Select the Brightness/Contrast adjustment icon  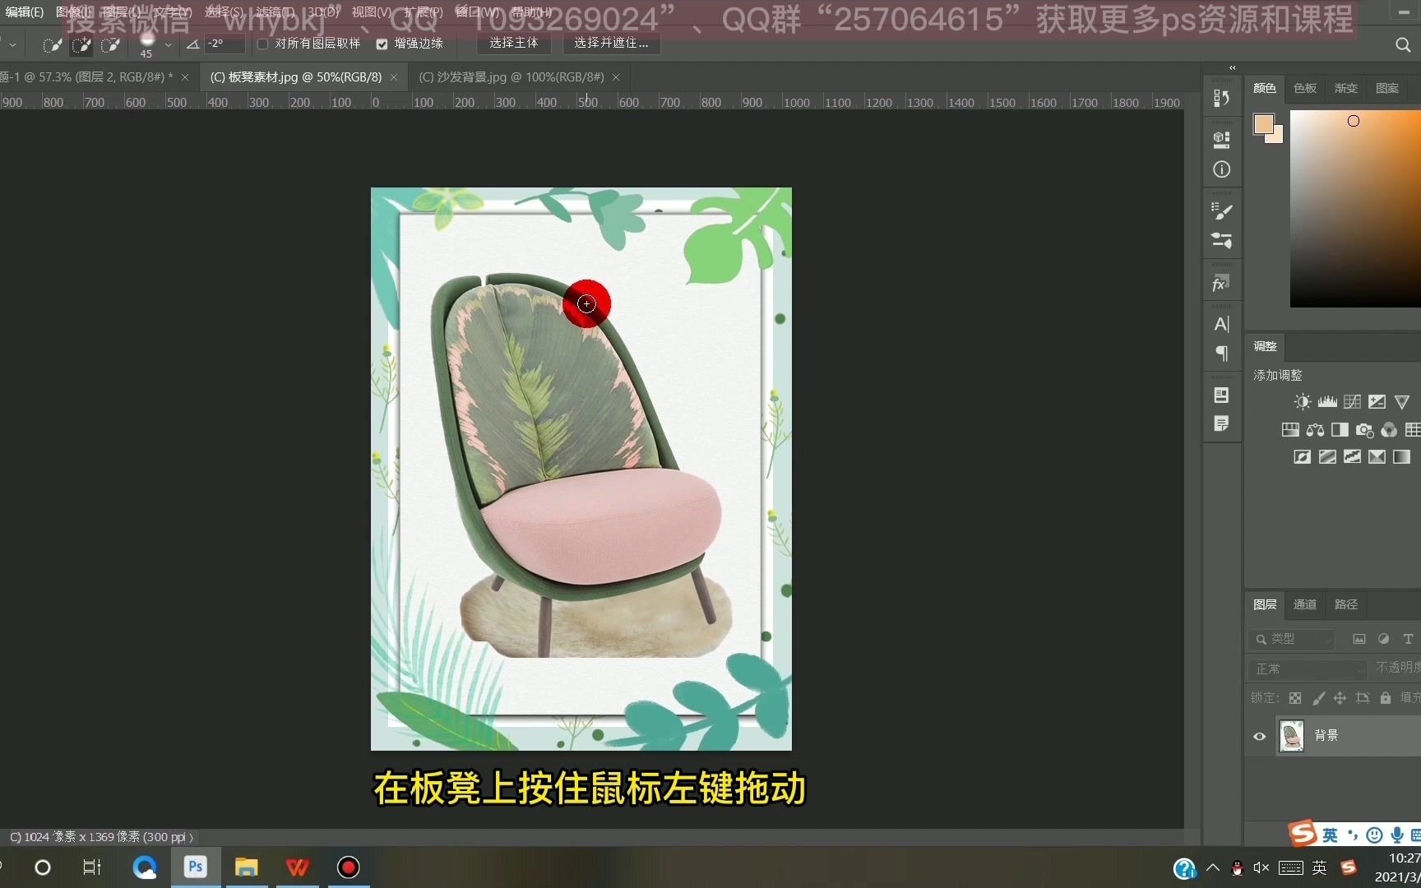[x=1302, y=401]
